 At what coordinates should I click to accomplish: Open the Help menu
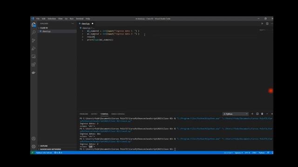[x=88, y=19]
